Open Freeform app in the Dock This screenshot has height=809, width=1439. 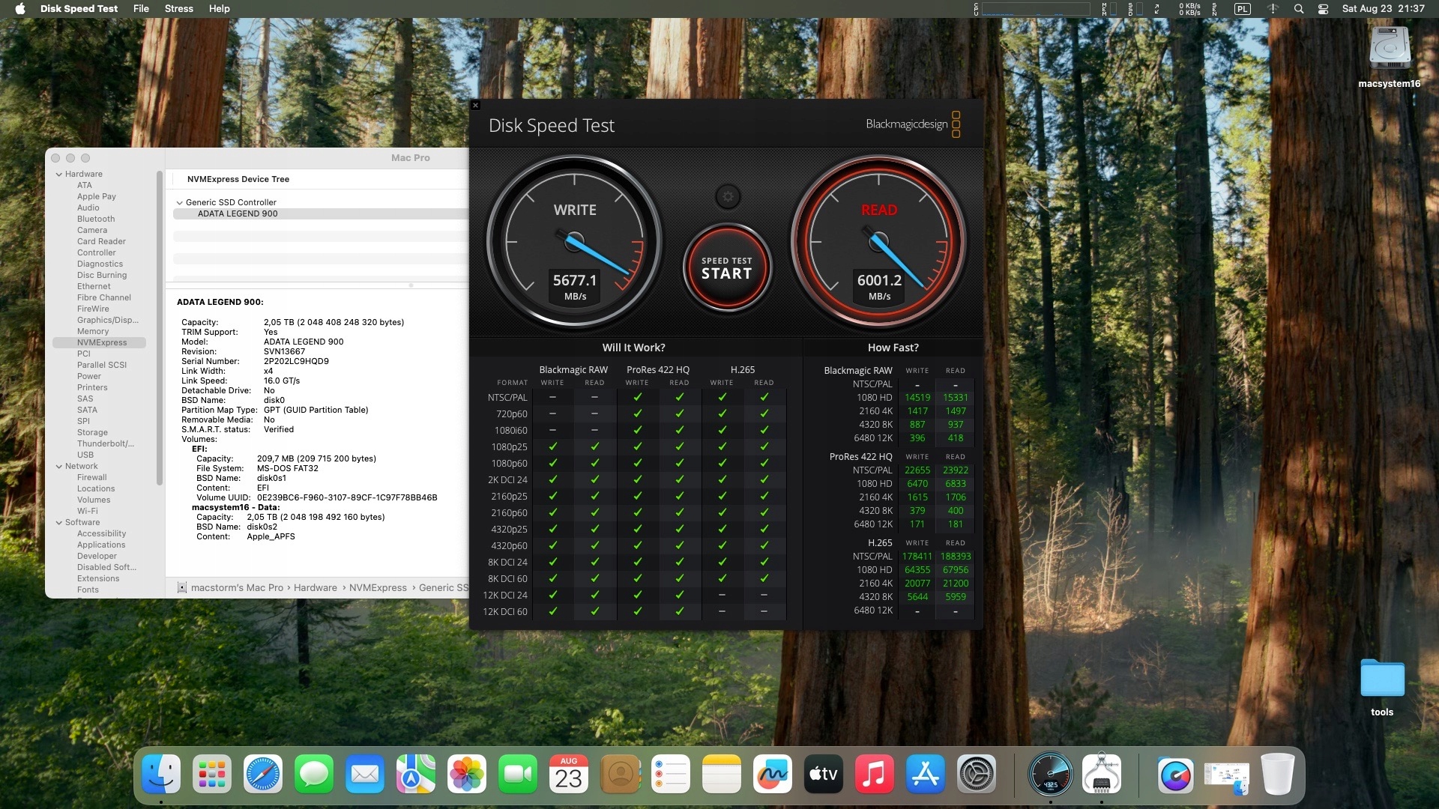[x=772, y=775]
